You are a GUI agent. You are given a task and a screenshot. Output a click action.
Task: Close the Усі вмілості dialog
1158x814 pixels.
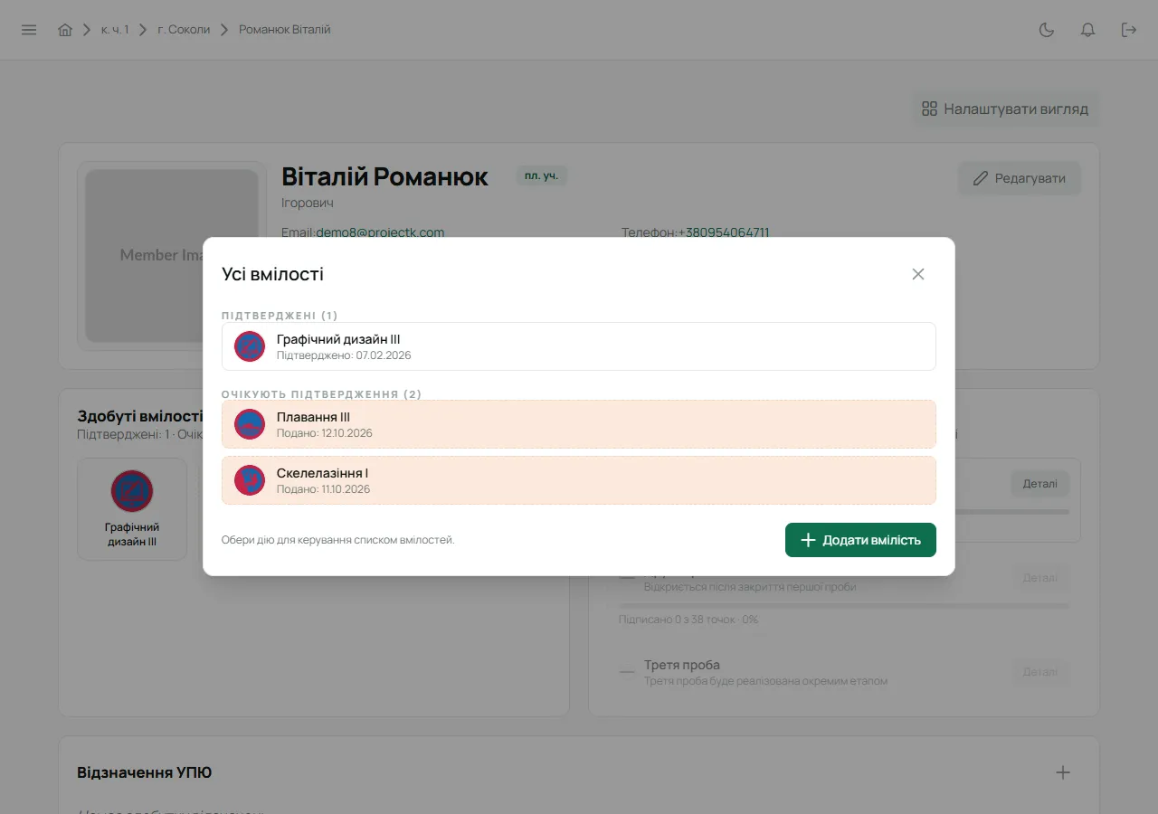pyautogui.click(x=918, y=274)
